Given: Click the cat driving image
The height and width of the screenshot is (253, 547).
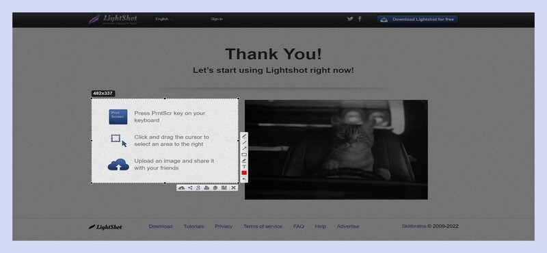Looking at the screenshot, I should click(x=336, y=150).
